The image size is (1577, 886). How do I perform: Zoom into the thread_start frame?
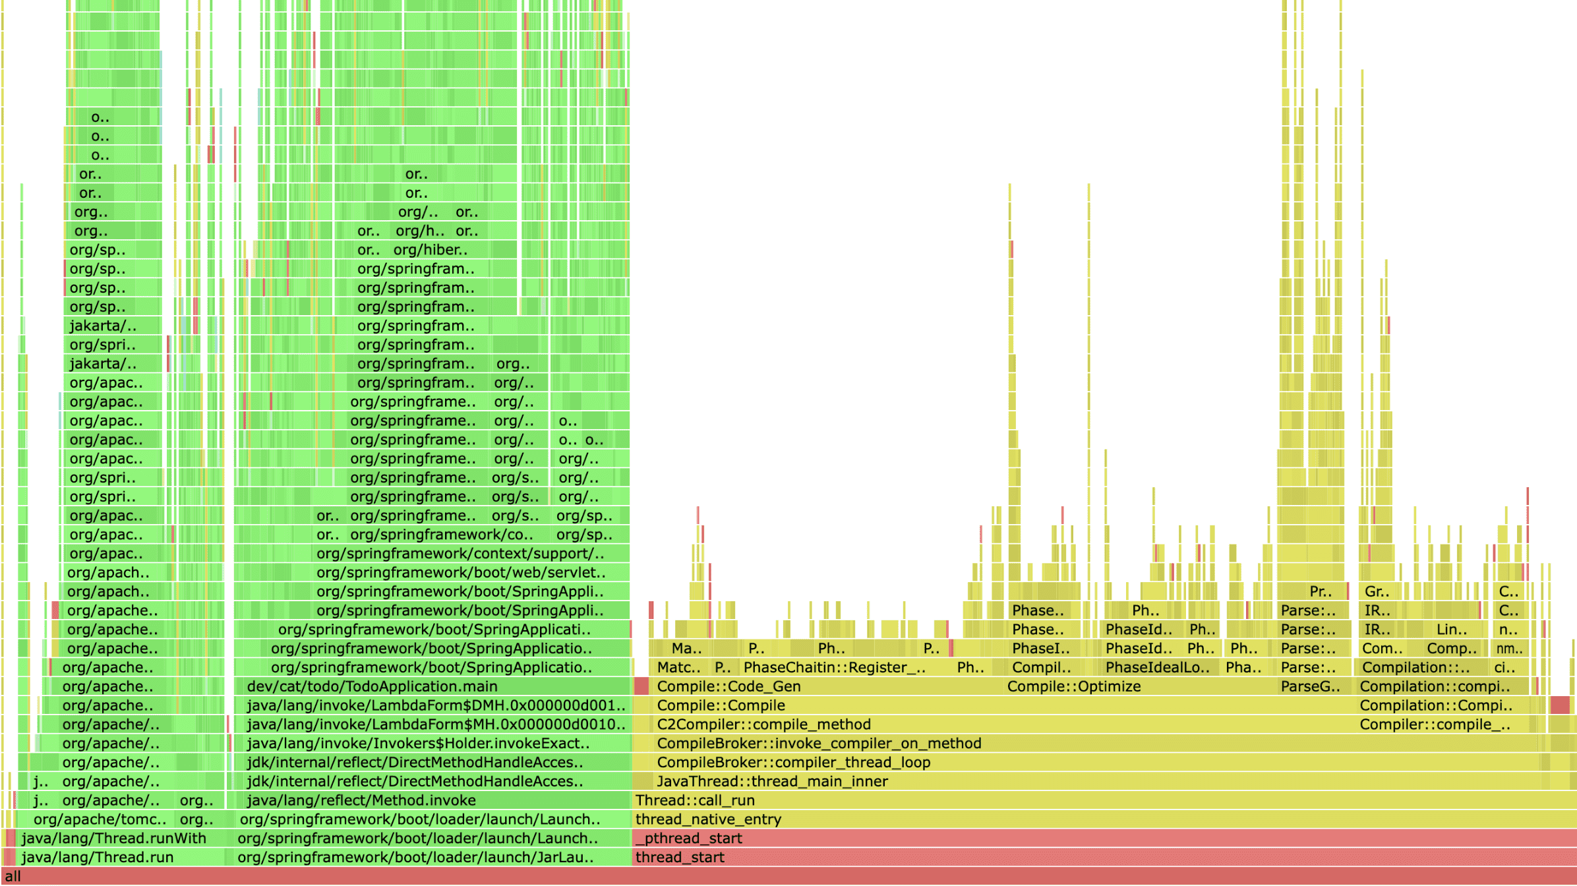(679, 857)
